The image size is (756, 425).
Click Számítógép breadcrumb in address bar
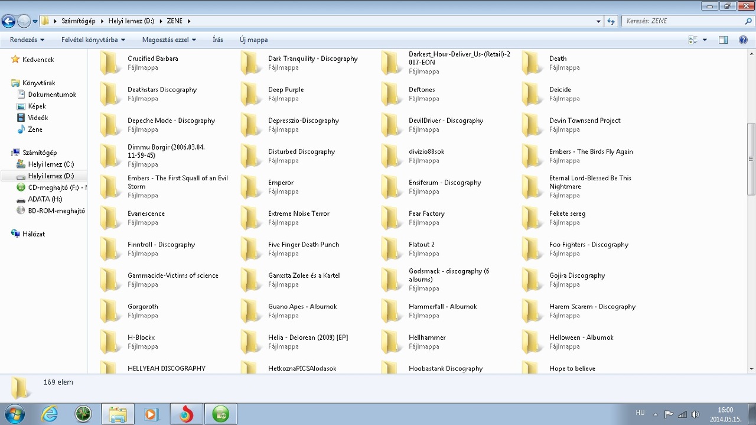[78, 21]
